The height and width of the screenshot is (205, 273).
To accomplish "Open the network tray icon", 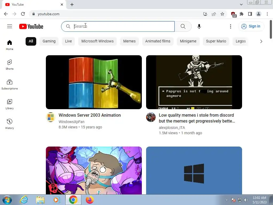I will [240, 200].
